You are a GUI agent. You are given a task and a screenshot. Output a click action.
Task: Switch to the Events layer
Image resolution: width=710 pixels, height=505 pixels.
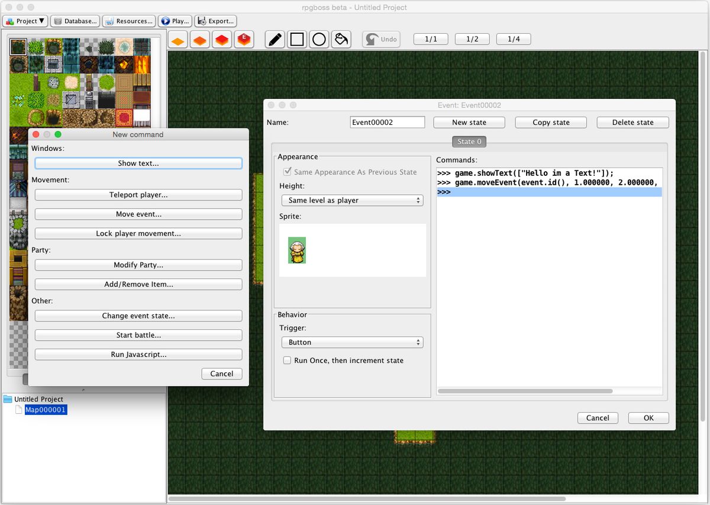point(244,39)
